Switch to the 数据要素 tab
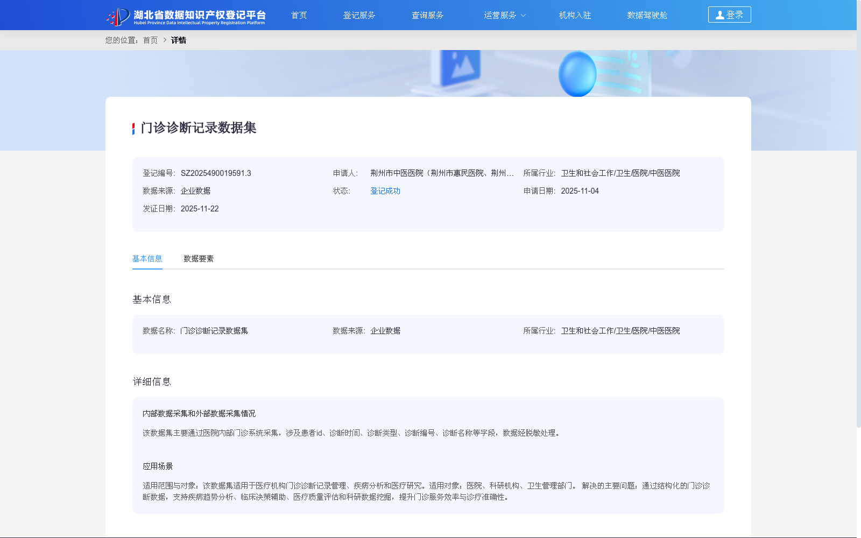This screenshot has width=861, height=538. click(199, 259)
